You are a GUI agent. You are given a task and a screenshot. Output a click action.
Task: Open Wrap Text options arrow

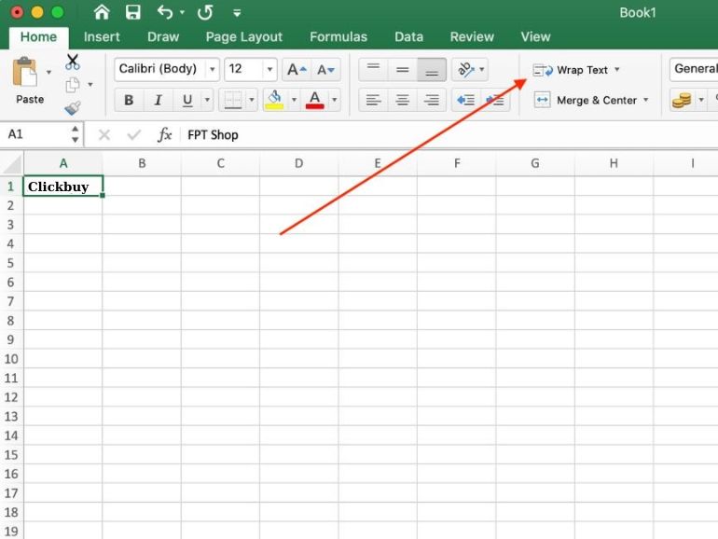tap(617, 70)
